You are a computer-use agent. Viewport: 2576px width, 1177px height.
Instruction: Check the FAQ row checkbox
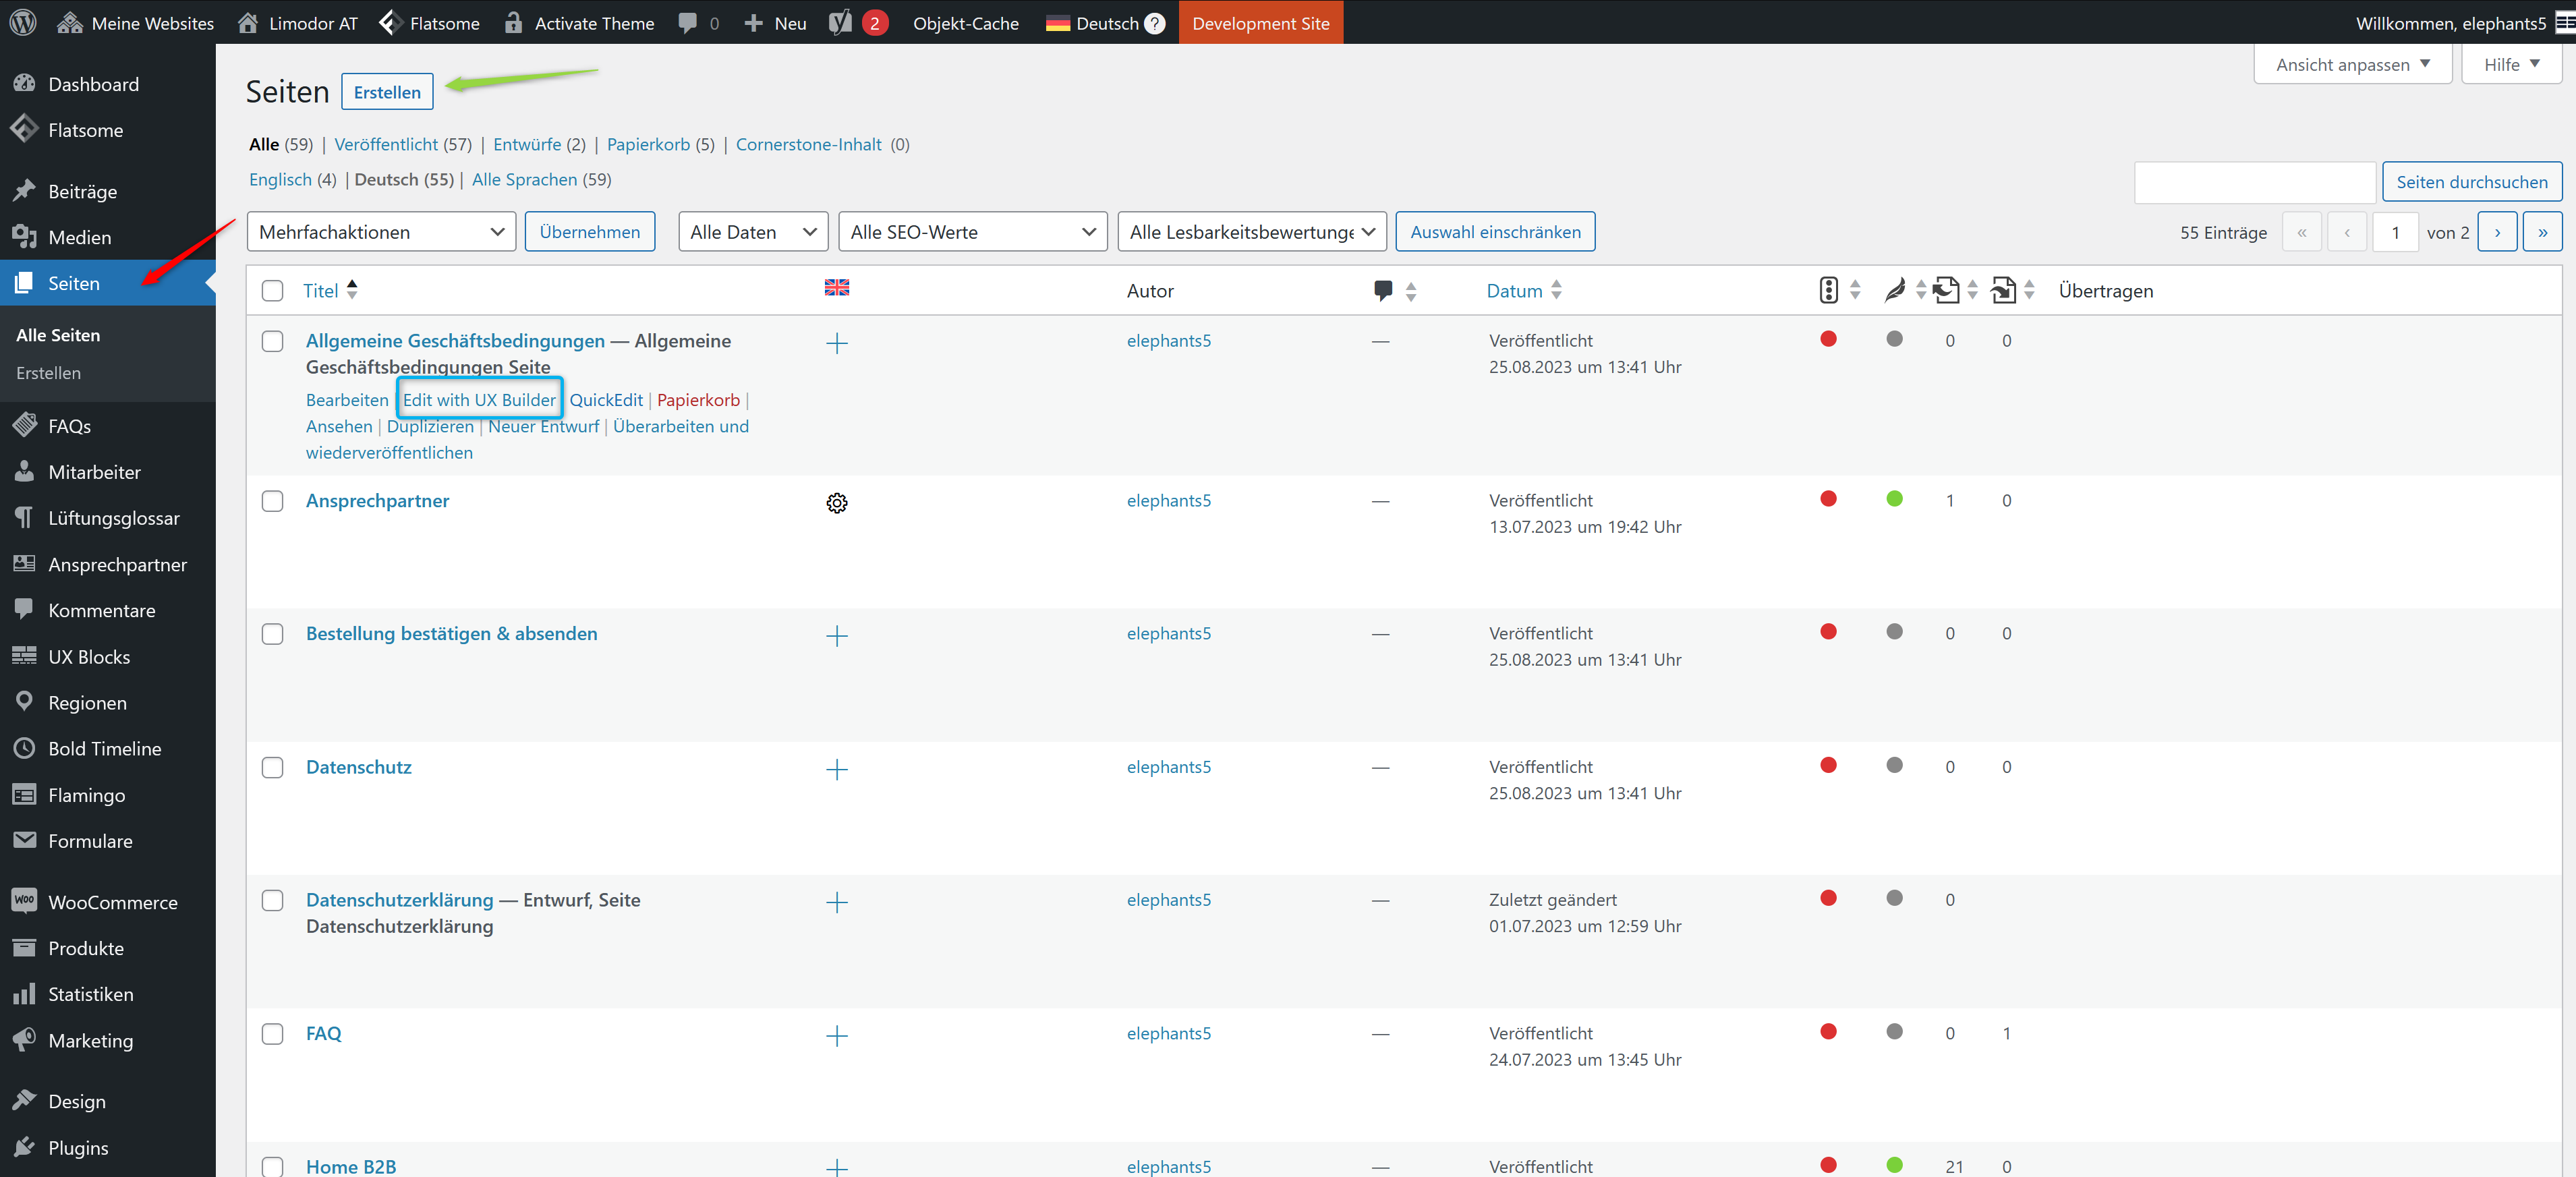[x=272, y=1034]
